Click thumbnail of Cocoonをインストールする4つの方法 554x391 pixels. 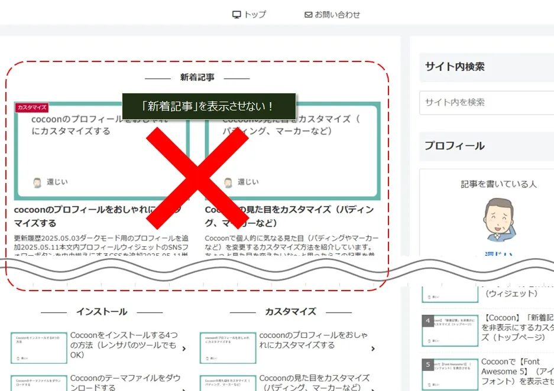(38, 348)
